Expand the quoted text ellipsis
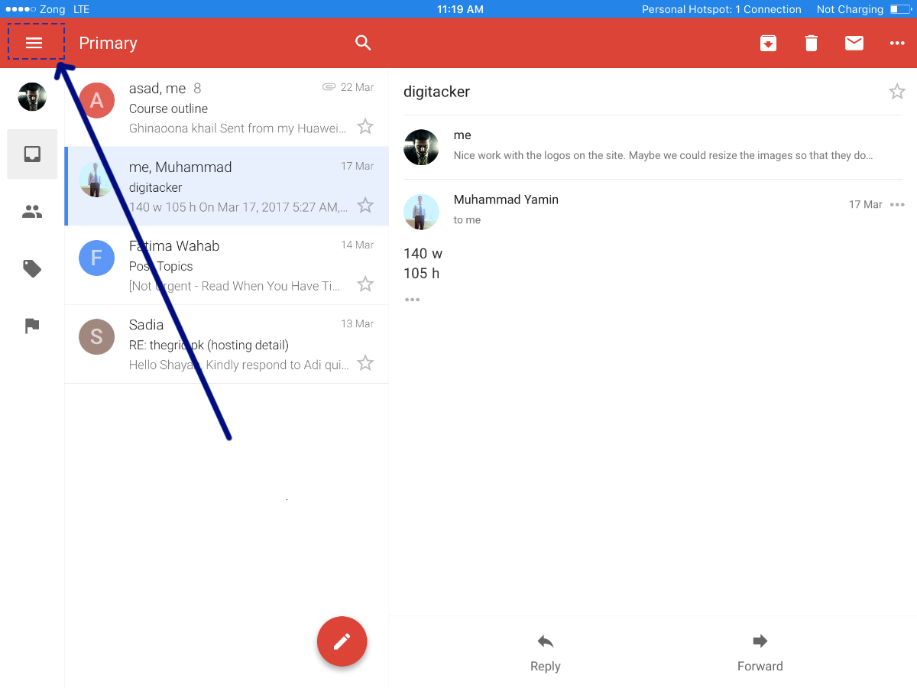The height and width of the screenshot is (688, 917). 413,300
